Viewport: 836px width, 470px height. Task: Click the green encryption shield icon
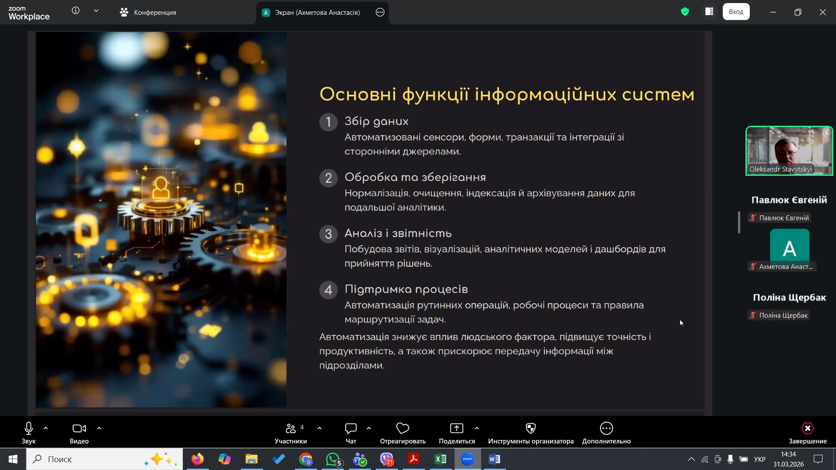pyautogui.click(x=685, y=12)
